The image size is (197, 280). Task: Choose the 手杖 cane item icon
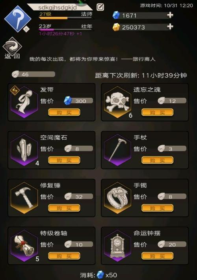point(117,150)
